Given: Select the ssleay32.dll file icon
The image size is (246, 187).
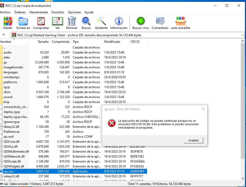Looking at the screenshot, I should pos(1,176).
